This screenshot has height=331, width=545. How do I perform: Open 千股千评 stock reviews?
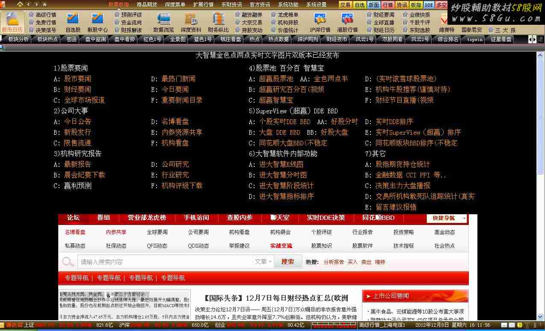[416, 22]
